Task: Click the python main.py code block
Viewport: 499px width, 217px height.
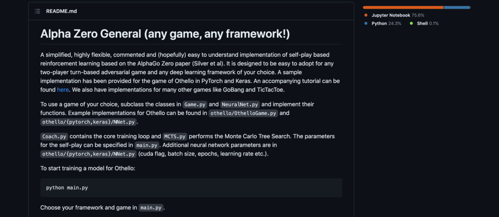Action: (191, 188)
